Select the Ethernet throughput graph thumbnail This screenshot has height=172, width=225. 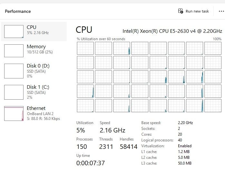(14, 113)
